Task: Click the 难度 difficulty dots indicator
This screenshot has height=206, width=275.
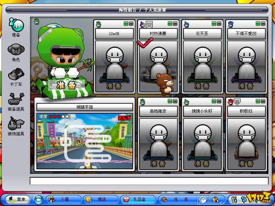Action: coord(54,117)
